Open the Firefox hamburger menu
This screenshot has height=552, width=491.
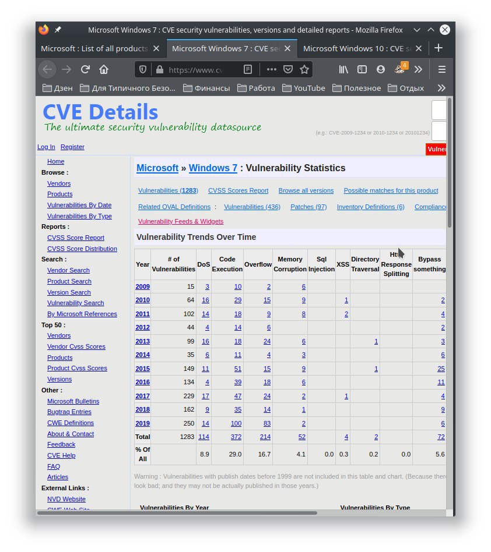tap(442, 70)
